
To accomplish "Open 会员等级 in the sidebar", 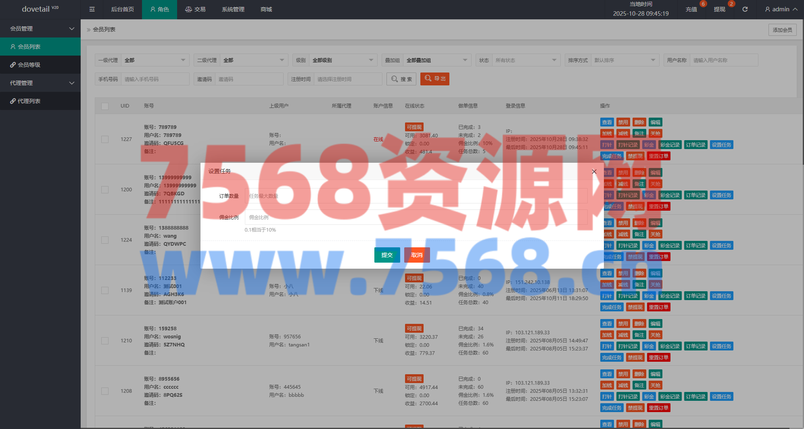I will tap(29, 65).
